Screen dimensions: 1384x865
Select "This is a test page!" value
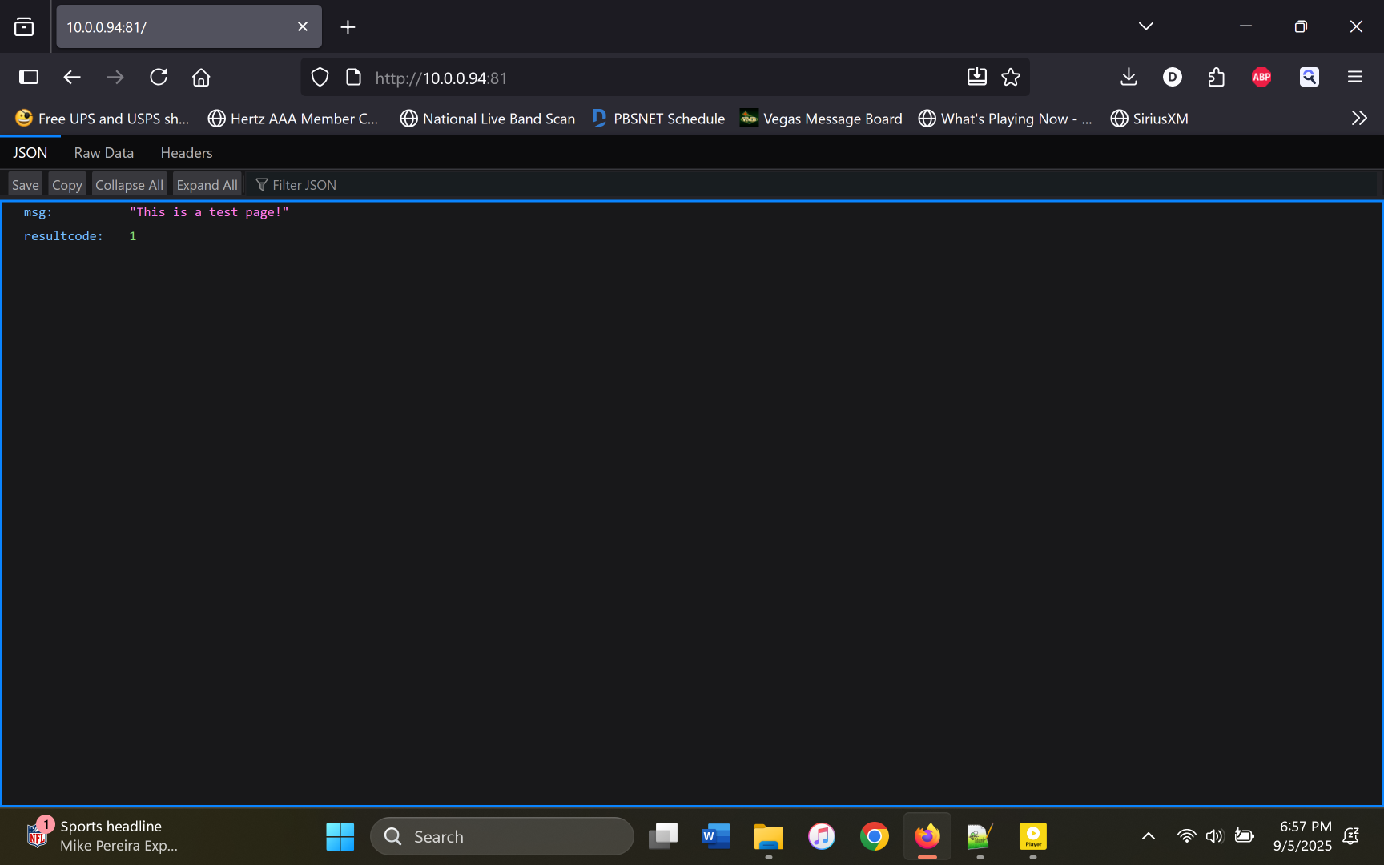tap(209, 212)
